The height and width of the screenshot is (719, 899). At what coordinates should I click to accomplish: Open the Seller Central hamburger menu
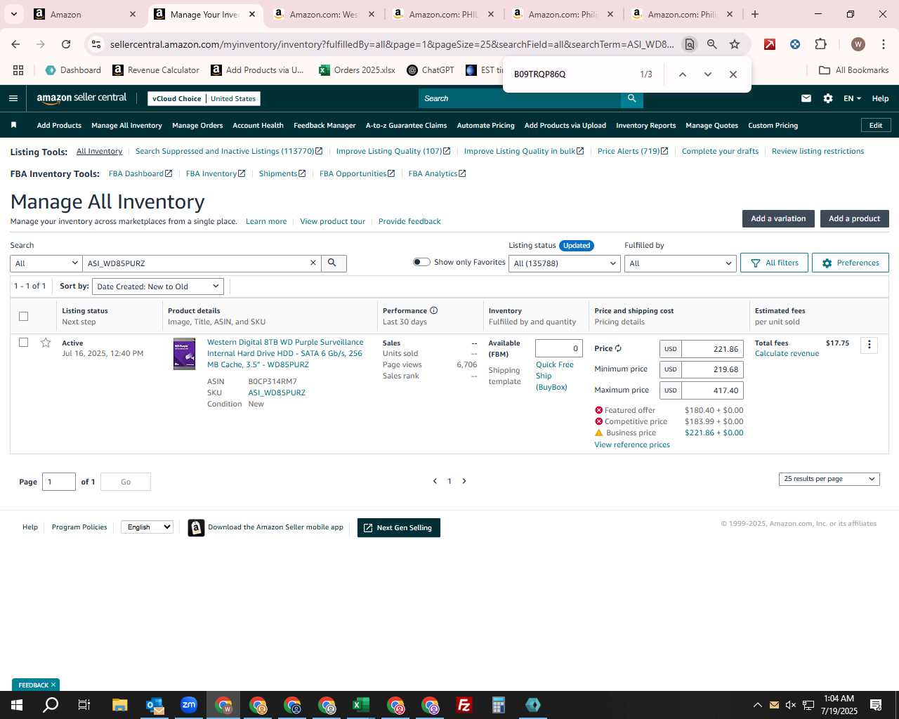coord(13,98)
